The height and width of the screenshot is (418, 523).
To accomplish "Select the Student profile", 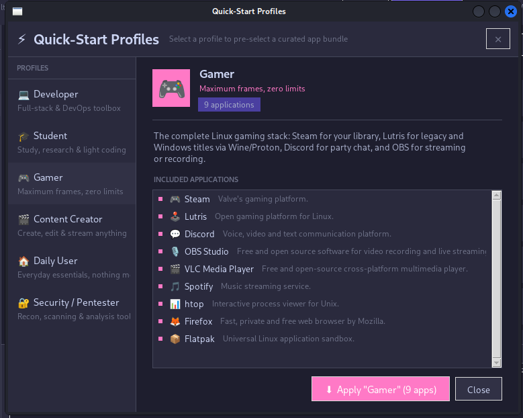I will 72,142.
